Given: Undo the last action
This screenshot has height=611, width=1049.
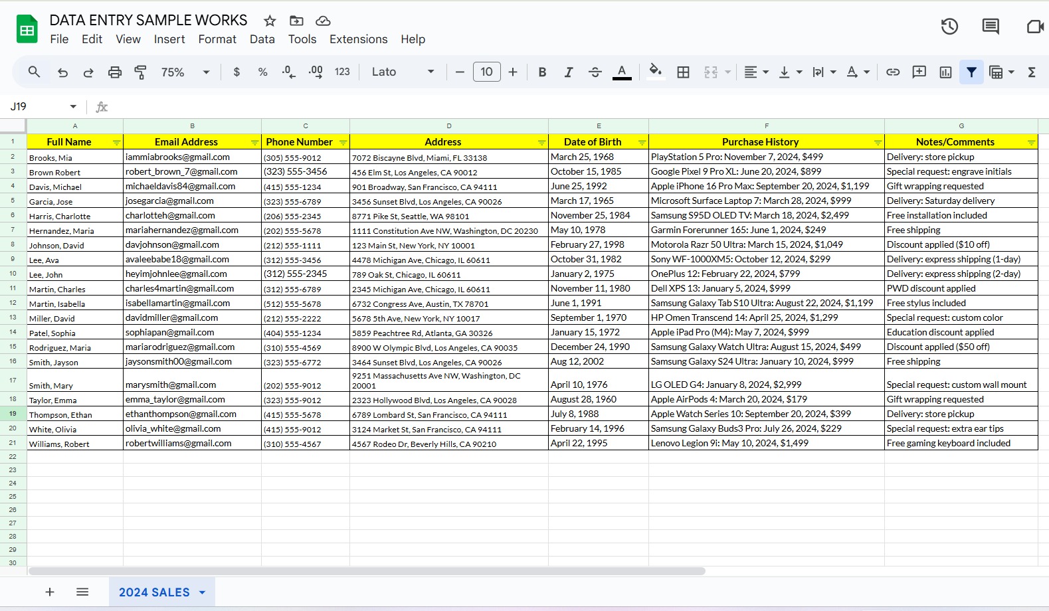Looking at the screenshot, I should pos(62,72).
